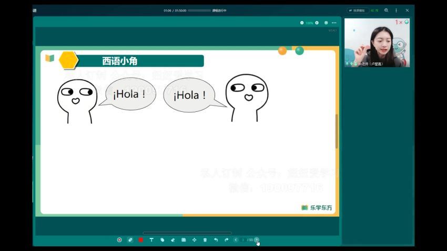This screenshot has width=447, height=251.
Task: Click the teacher name label on webcam
Action: 371,64
